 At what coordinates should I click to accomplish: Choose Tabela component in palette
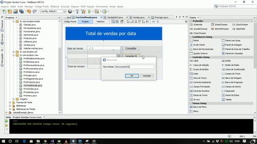[x=226, y=100]
